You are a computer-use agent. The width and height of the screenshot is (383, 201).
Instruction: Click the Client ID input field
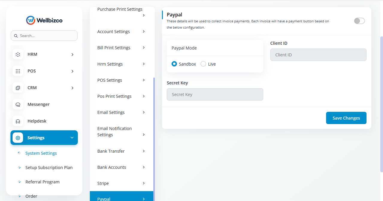(x=318, y=55)
